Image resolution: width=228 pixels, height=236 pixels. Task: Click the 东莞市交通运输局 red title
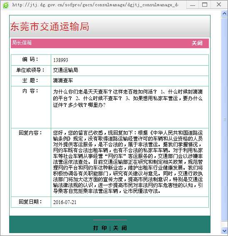click(x=50, y=27)
